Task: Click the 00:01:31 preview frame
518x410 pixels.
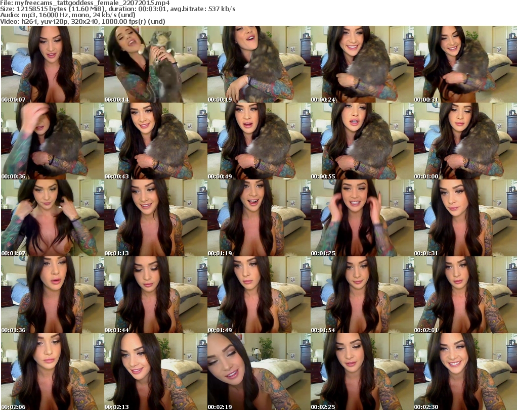Action: tap(465, 218)
